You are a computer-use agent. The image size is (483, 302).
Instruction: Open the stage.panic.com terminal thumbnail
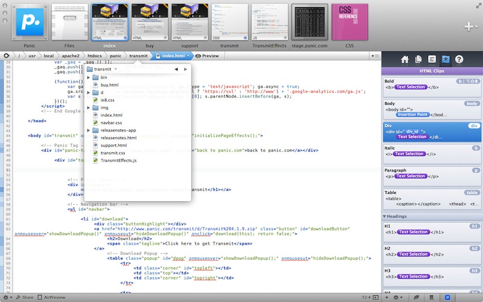click(x=310, y=21)
